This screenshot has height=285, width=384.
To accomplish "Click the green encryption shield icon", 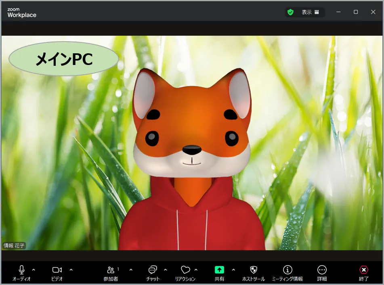I will coord(290,12).
